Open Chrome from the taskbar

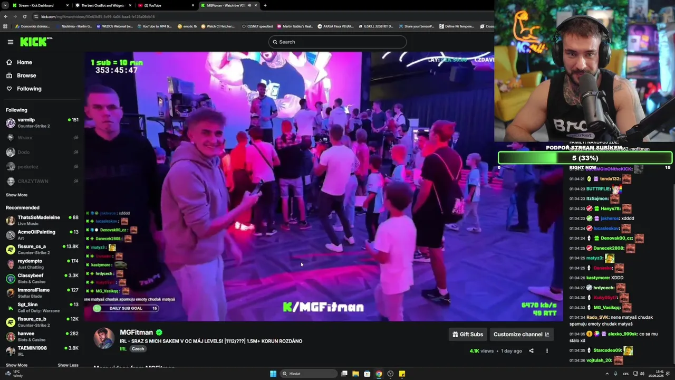click(379, 374)
